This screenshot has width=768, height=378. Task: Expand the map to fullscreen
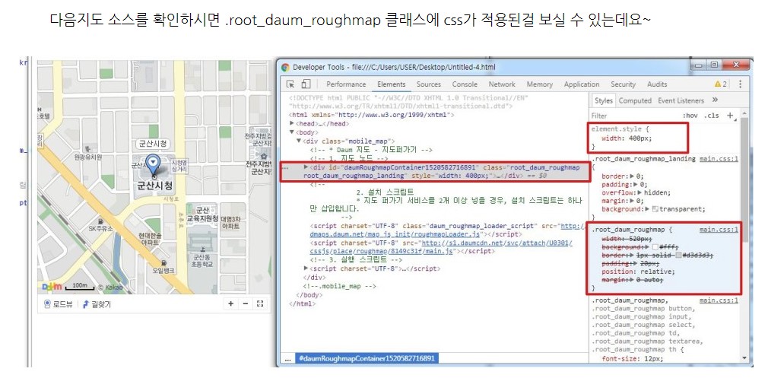[260, 304]
